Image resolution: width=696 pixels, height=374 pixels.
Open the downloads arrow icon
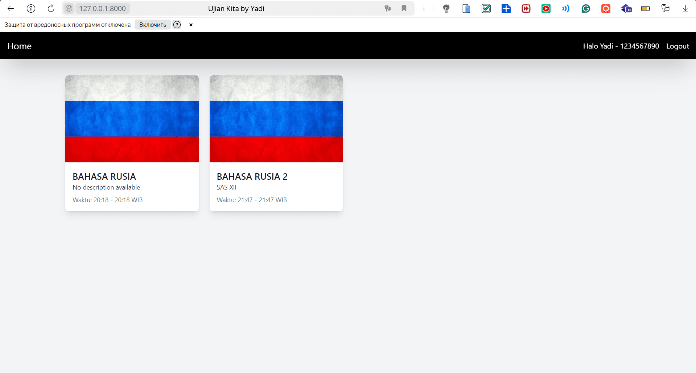point(685,9)
